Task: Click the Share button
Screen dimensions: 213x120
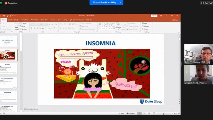Action: (175, 20)
